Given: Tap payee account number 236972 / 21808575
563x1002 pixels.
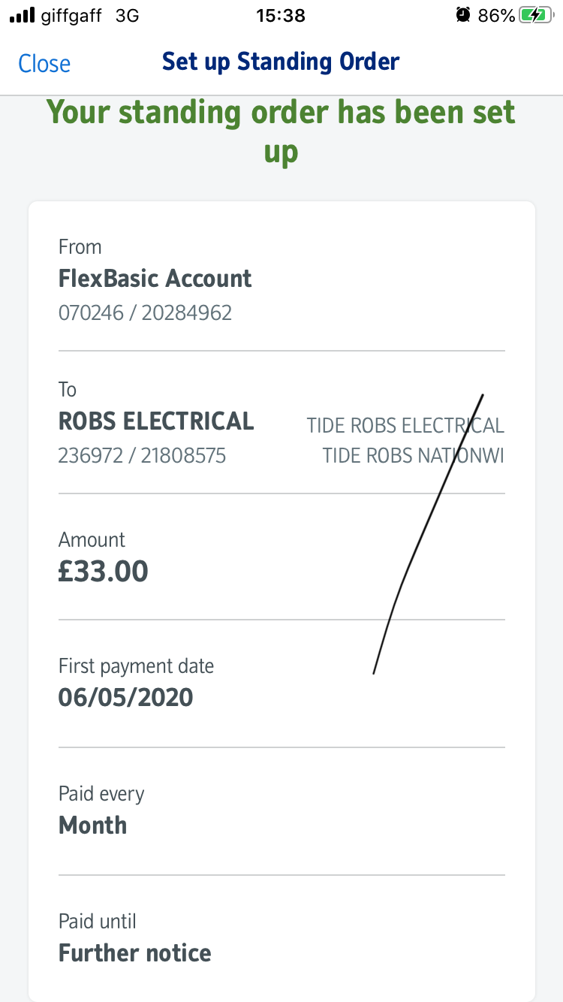Looking at the screenshot, I should pos(142,455).
